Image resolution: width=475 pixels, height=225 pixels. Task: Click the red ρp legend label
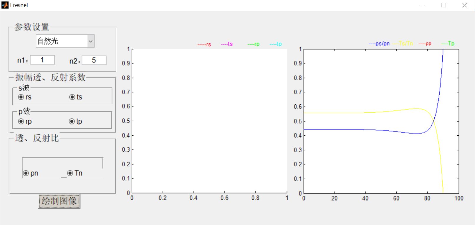[425, 44]
